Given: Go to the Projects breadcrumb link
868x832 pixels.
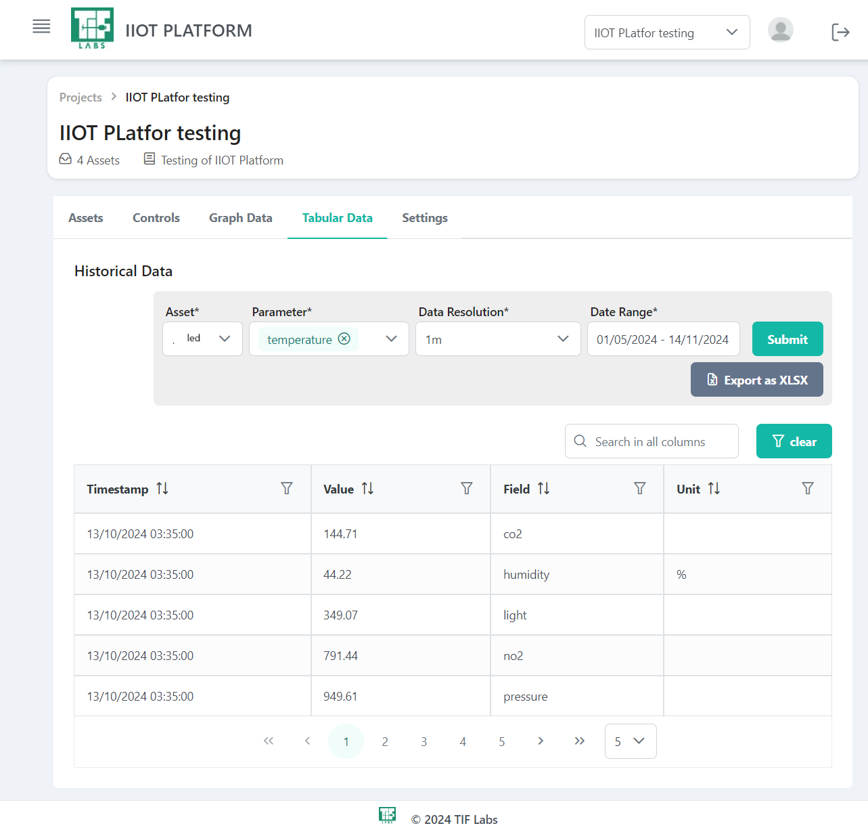Looking at the screenshot, I should point(81,97).
